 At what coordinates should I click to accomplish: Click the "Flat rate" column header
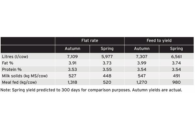click(x=90, y=41)
